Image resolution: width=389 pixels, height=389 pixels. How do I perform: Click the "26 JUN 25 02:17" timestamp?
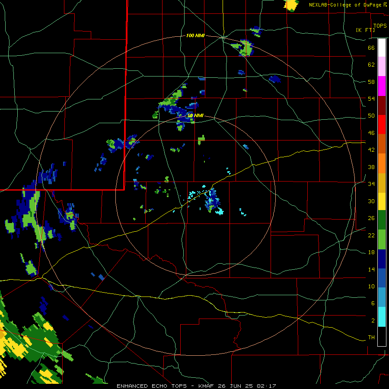247,386
